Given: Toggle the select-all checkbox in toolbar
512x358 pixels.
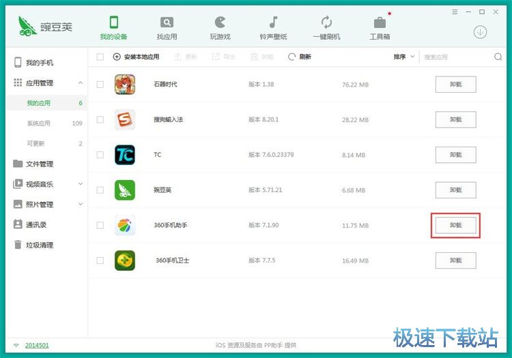Looking at the screenshot, I should tap(100, 57).
